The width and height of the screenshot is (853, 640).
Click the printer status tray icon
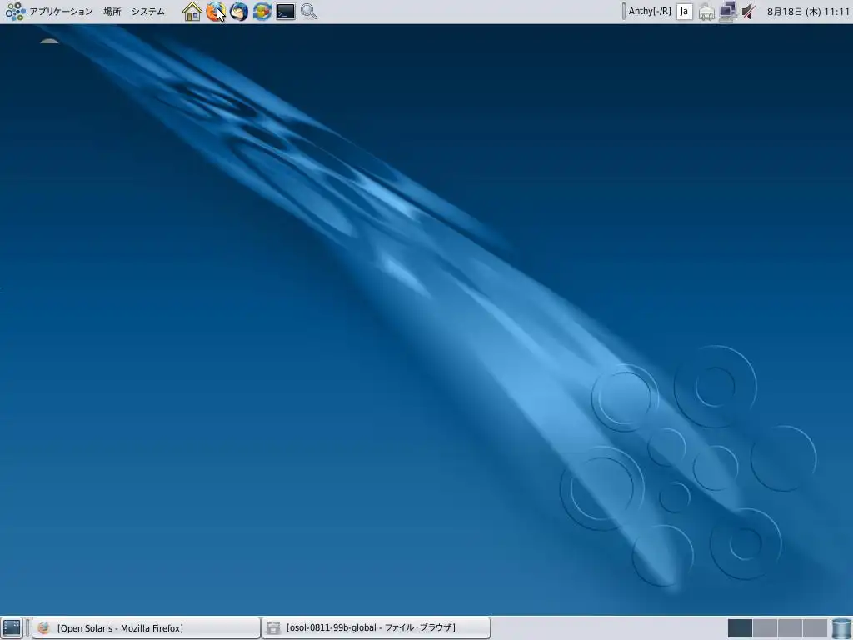tap(706, 12)
